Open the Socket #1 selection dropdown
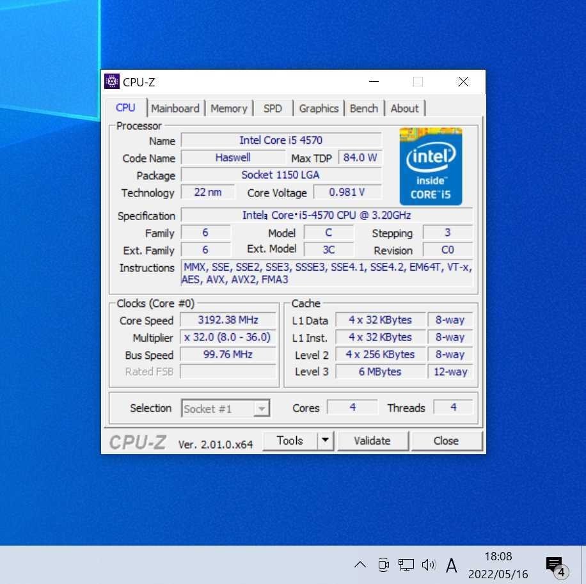 (225, 408)
